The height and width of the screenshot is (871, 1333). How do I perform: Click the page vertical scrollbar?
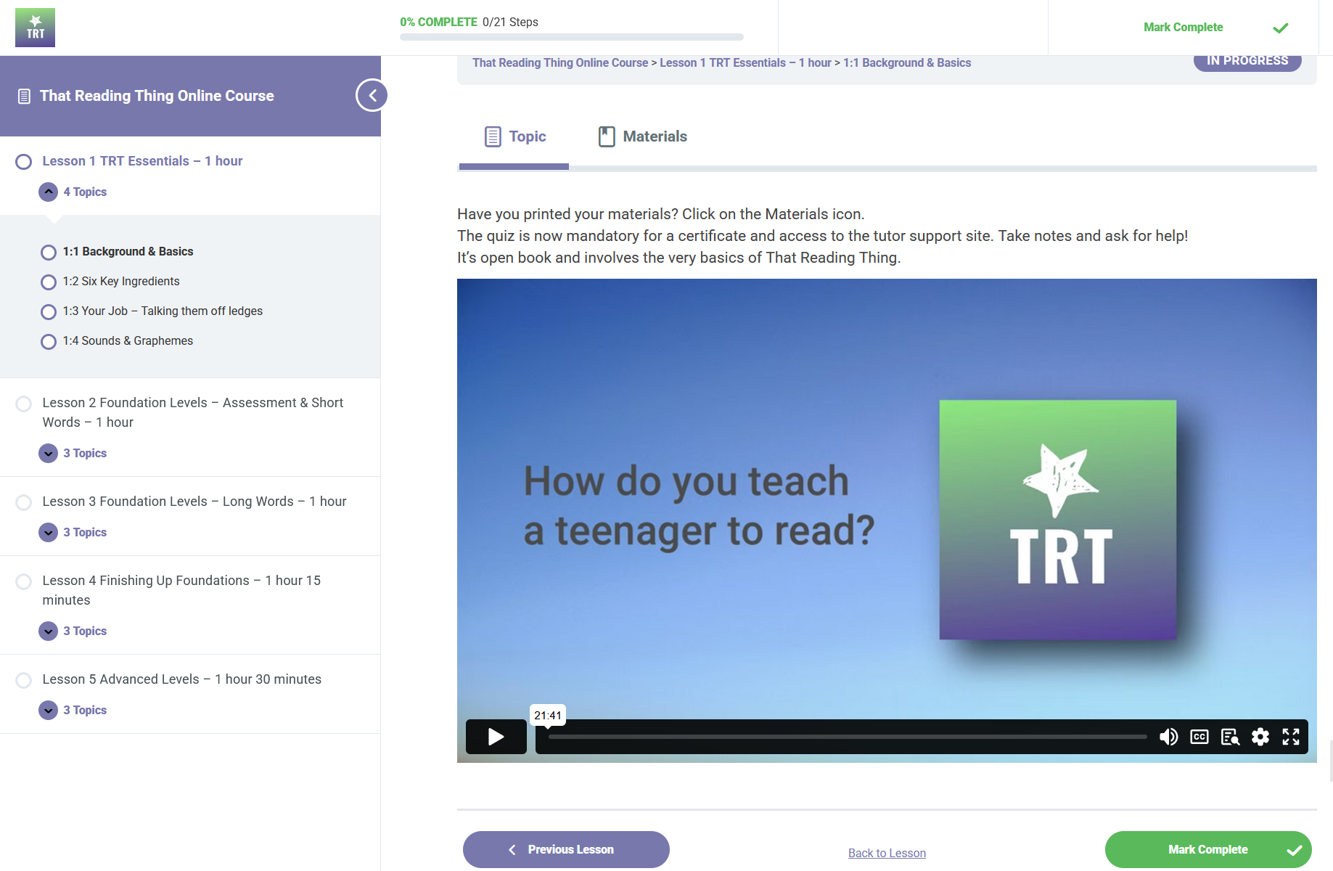tap(1330, 761)
